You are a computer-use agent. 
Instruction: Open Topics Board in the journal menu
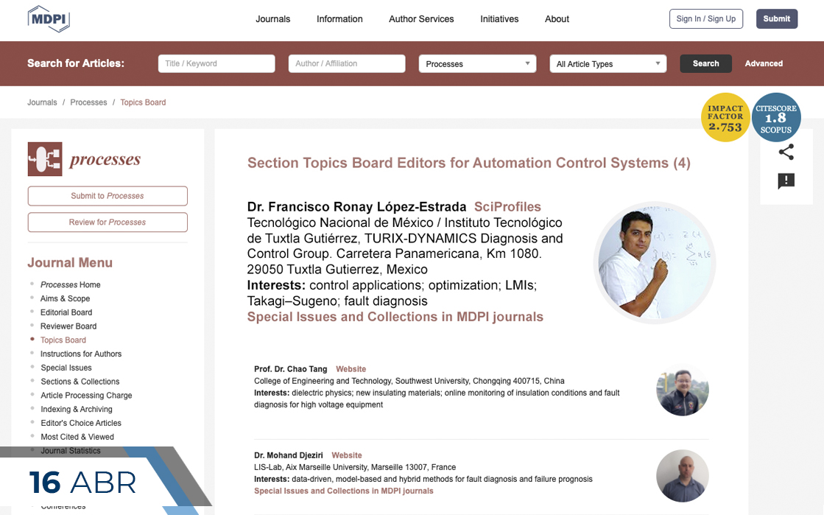pyautogui.click(x=63, y=340)
